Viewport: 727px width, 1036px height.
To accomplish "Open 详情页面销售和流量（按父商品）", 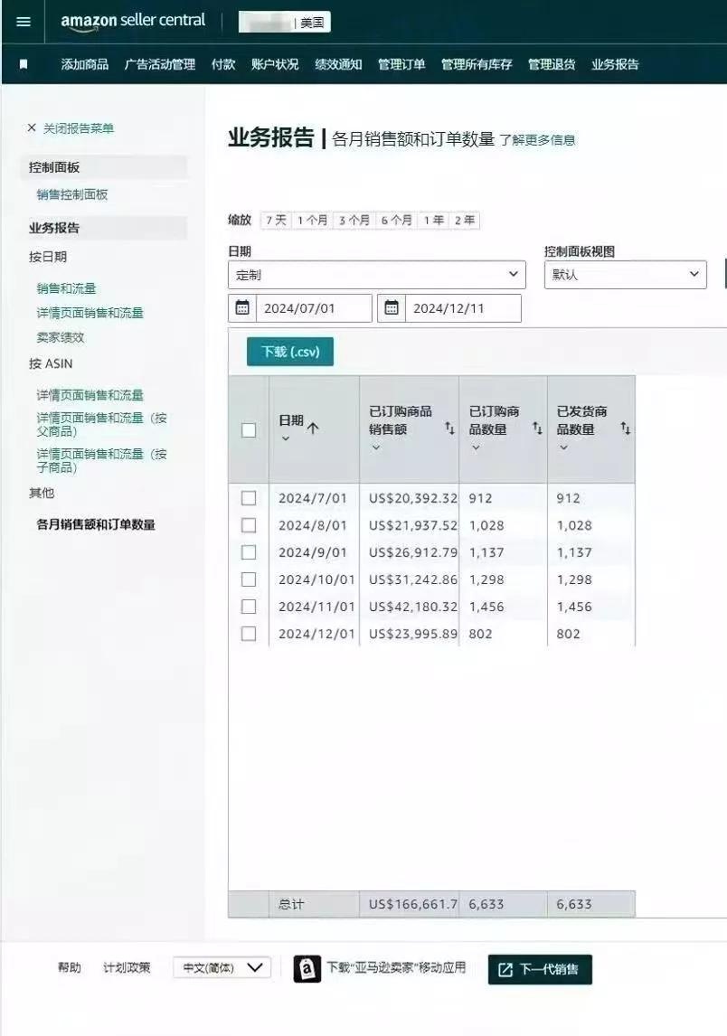I will pos(102,424).
